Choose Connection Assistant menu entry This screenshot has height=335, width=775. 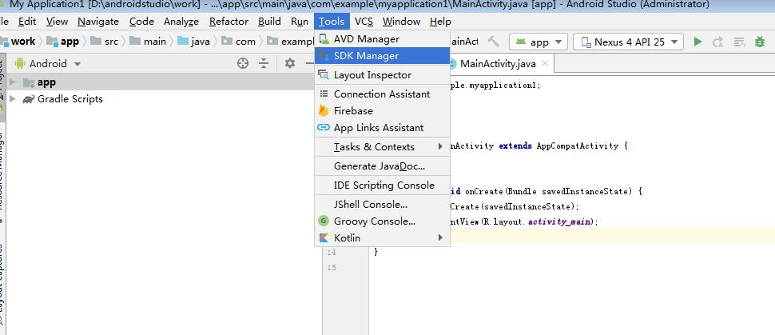pos(382,94)
